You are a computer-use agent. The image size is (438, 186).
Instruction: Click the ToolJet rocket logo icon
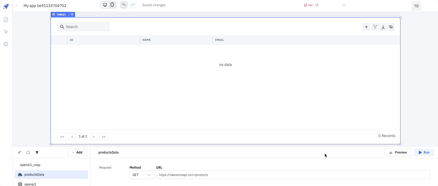coord(6,6)
